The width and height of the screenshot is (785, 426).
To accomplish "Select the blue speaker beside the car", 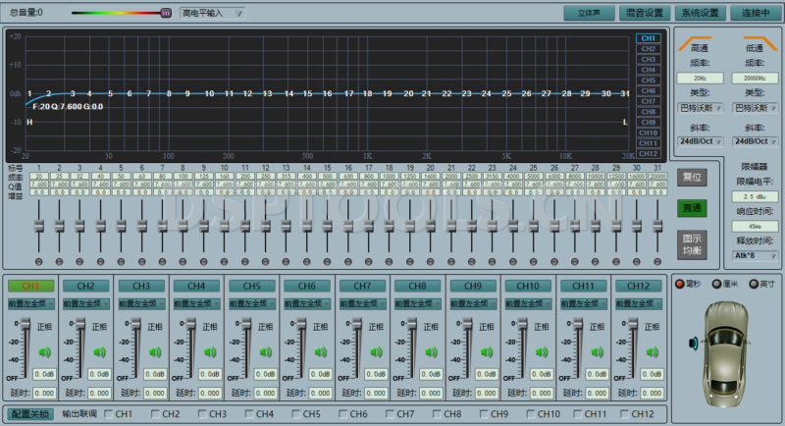I will 694,344.
